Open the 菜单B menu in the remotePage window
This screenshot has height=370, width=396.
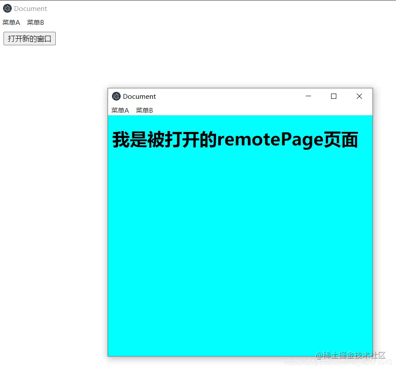[144, 110]
